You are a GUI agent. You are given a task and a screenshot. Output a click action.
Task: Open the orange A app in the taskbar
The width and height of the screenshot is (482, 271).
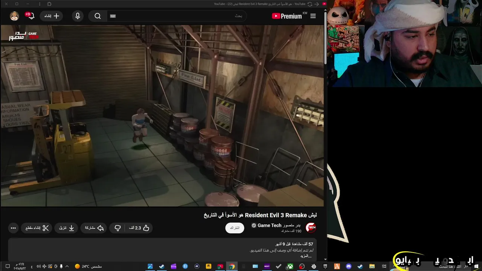[337, 266]
